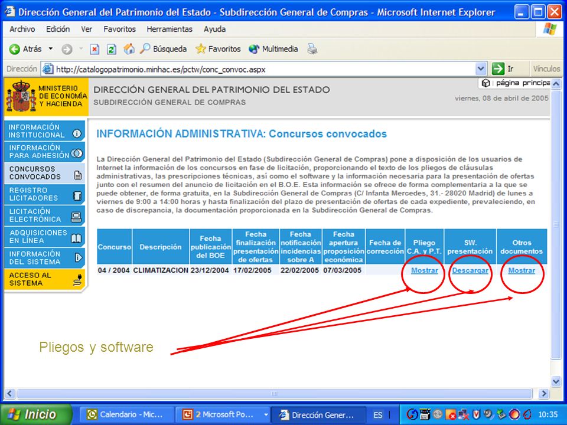This screenshot has height=425, width=567.
Task: Click the vertical scrollbar down arrow
Action: 556,381
